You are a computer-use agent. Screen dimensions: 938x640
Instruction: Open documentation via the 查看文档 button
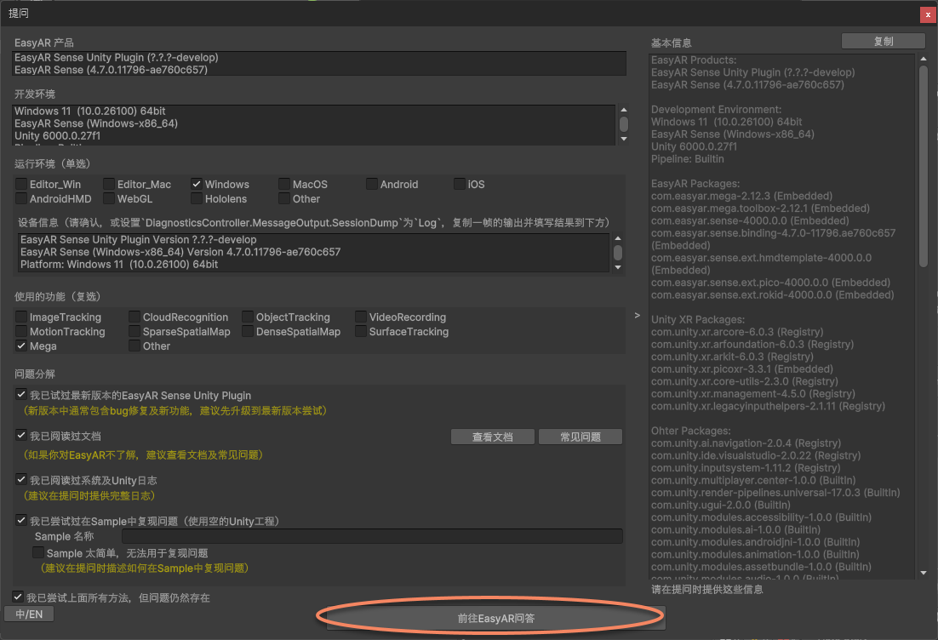click(x=492, y=436)
